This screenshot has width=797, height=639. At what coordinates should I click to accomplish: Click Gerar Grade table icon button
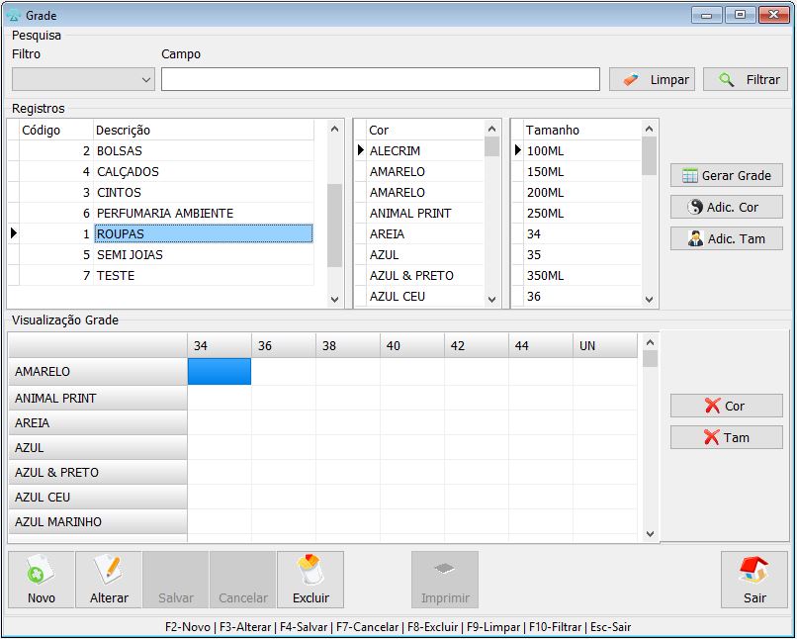pyautogui.click(x=727, y=175)
